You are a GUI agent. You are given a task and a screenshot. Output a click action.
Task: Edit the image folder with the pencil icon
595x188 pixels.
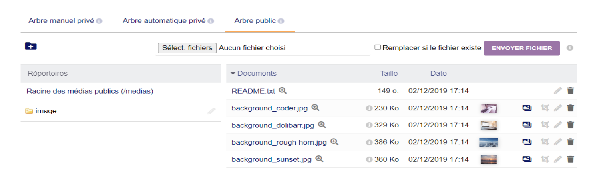[211, 111]
